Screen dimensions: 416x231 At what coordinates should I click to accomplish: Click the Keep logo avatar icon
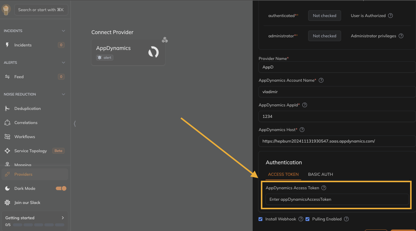[6, 10]
